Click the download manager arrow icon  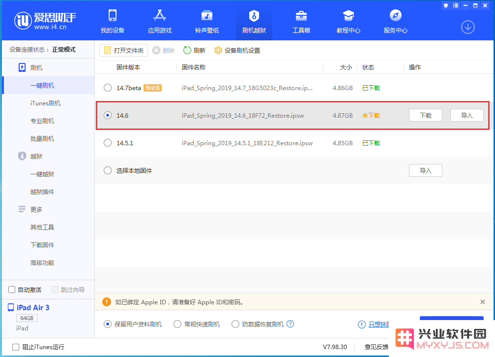[467, 27]
